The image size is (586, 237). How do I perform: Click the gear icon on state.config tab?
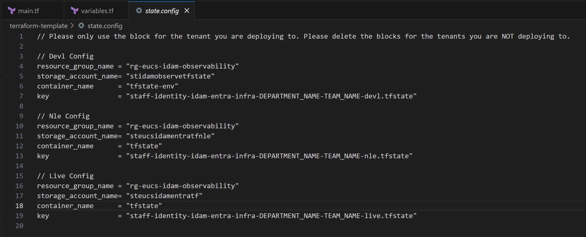[139, 11]
